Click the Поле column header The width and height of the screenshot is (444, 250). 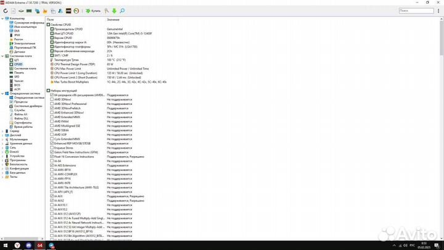51,20
